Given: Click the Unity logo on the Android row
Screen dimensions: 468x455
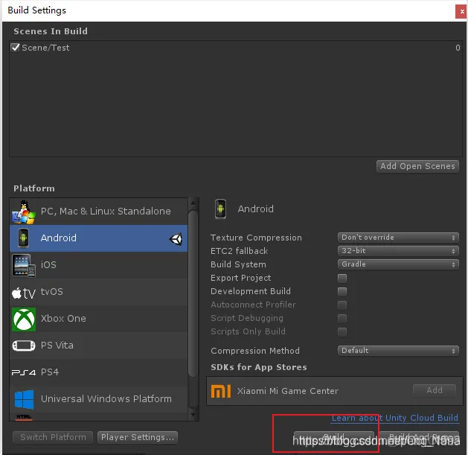Looking at the screenshot, I should pyautogui.click(x=176, y=239).
